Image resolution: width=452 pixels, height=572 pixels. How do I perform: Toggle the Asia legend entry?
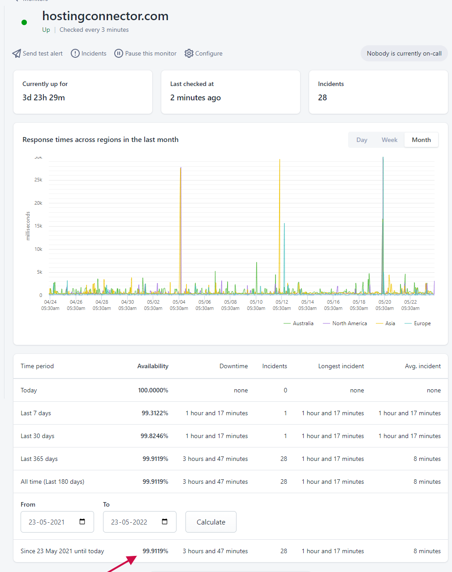coord(386,323)
